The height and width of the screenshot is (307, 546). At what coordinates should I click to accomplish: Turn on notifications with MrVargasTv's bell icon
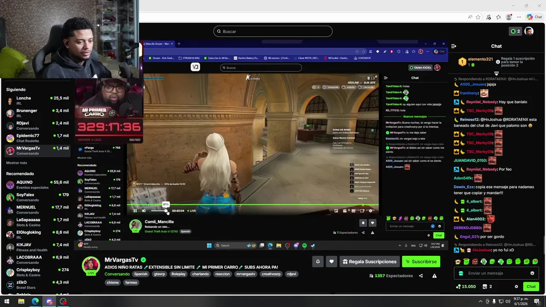[318, 261]
